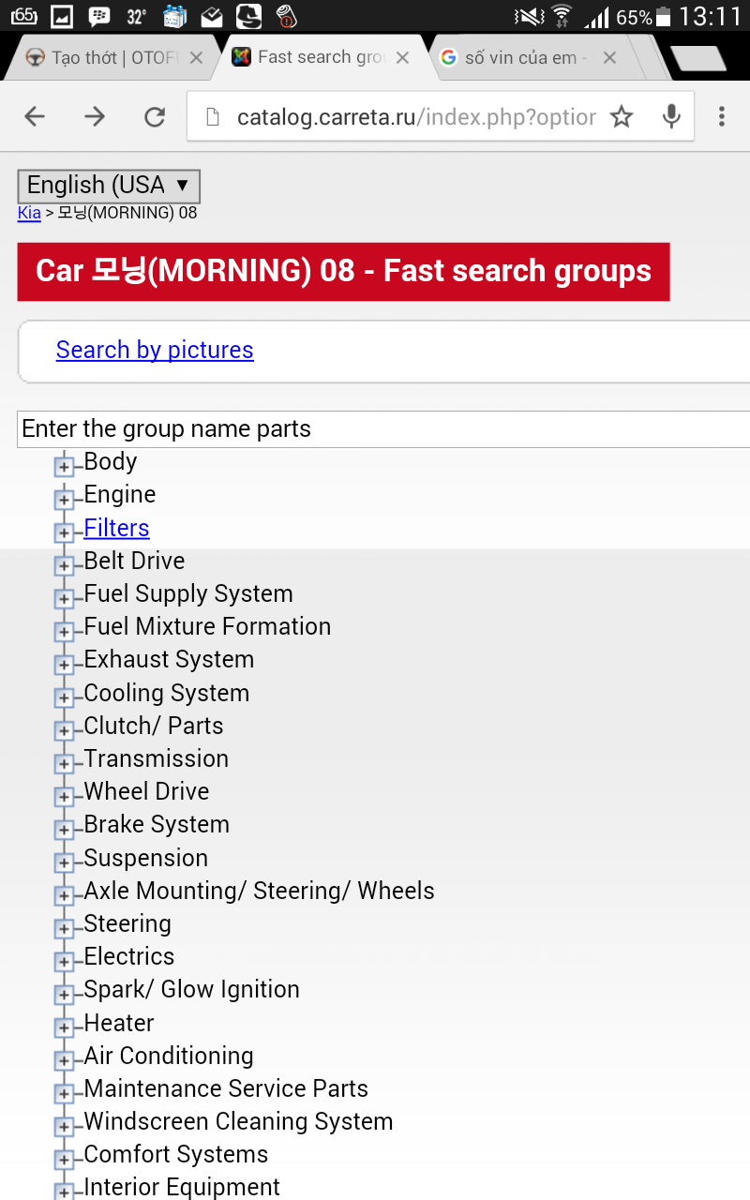750x1200 pixels.
Task: Start voice search via the microphone icon
Action: [x=671, y=116]
